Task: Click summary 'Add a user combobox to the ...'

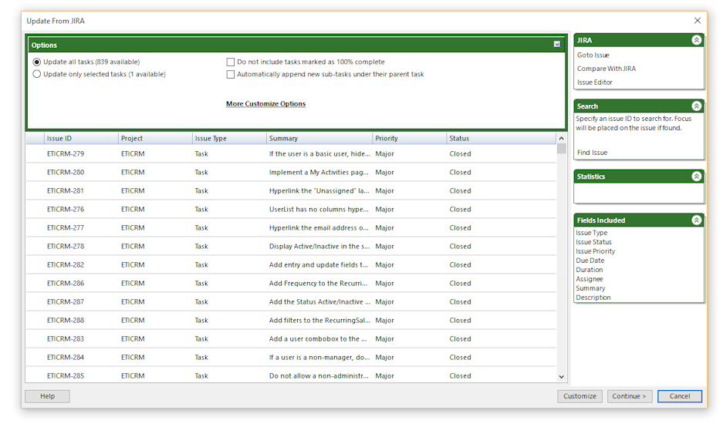Action: pos(318,338)
